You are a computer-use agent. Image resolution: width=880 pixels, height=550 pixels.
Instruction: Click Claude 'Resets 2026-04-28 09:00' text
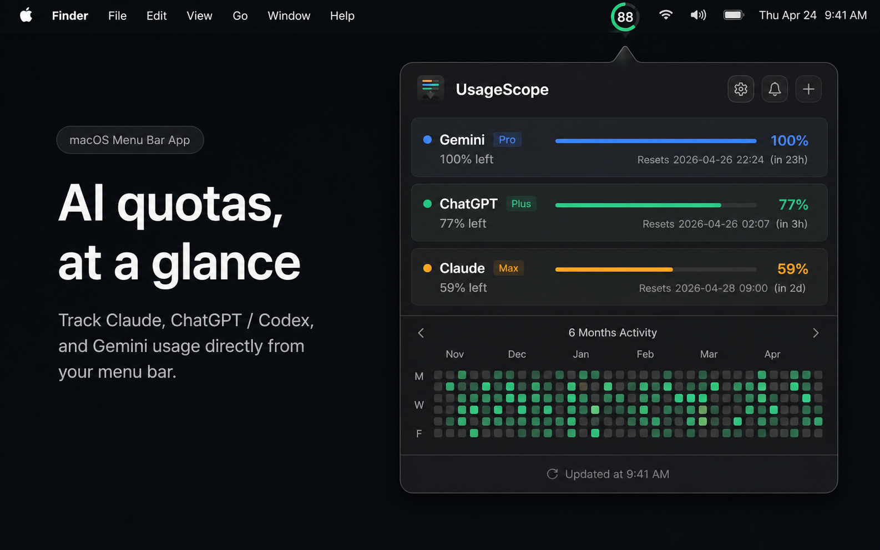coord(703,288)
